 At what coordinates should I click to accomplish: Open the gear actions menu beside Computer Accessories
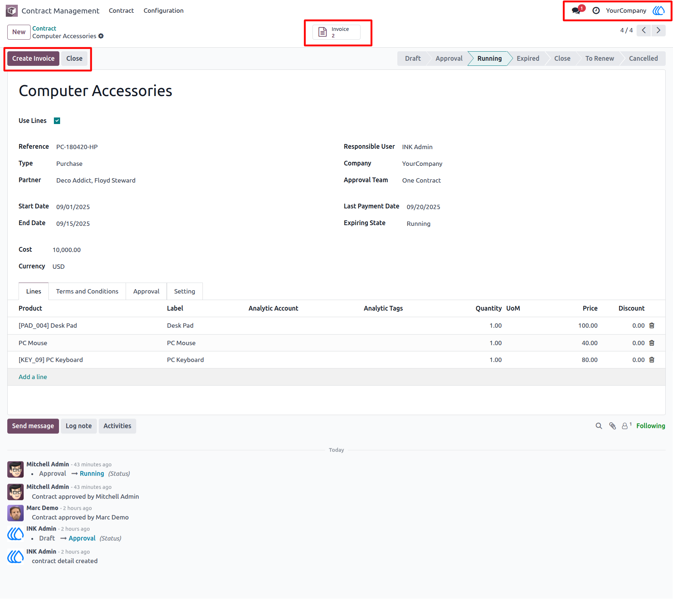pyautogui.click(x=101, y=36)
